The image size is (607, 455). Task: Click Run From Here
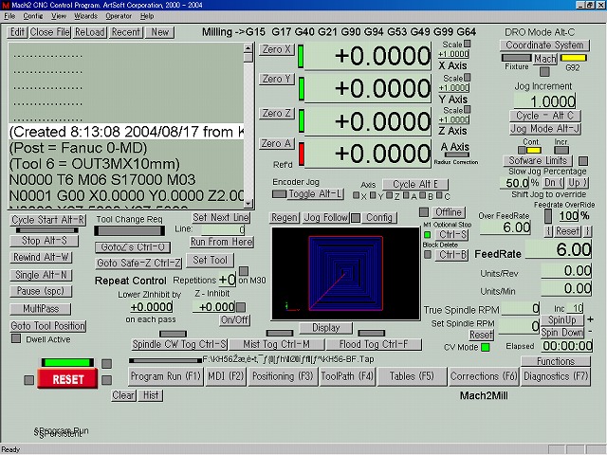(221, 243)
